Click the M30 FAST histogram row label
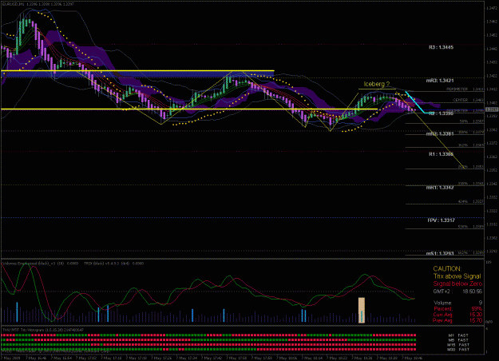Viewport: 499px width, 361px height. [458, 350]
